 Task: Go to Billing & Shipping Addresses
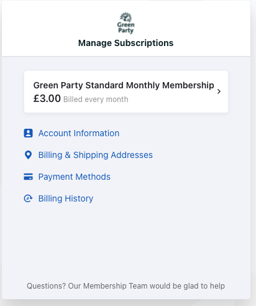[96, 155]
